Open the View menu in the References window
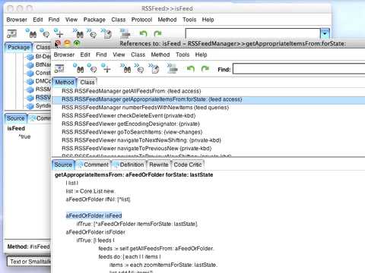Screen dimensions: 365x273 pyautogui.click(x=119, y=55)
